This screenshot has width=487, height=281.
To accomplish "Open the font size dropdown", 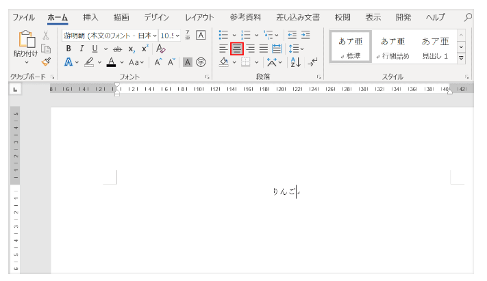I will (179, 36).
